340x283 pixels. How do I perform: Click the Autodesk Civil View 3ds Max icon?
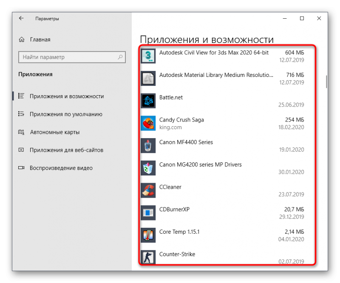(148, 56)
